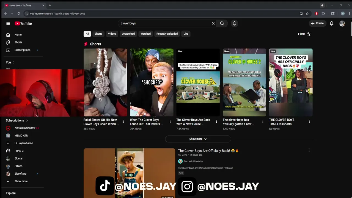
Task: Open options for Rakai Shows Off short
Action: click(124, 121)
